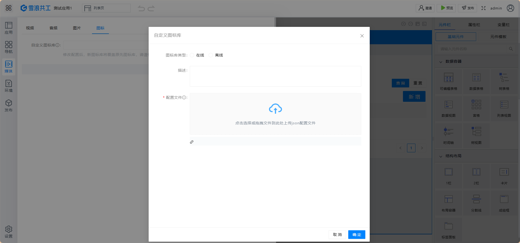Open the 列表页 page selector

click(106, 8)
